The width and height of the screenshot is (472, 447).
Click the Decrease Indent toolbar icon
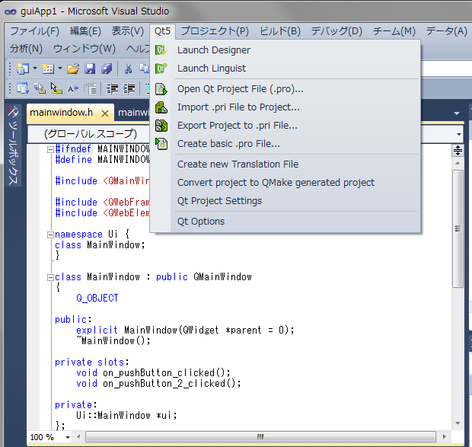[113, 88]
